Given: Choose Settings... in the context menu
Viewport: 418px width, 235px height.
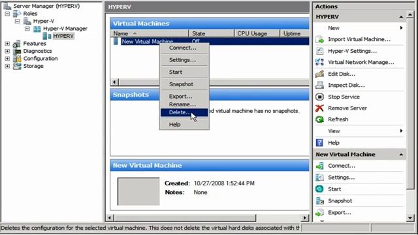Looking at the screenshot, I should [184, 60].
